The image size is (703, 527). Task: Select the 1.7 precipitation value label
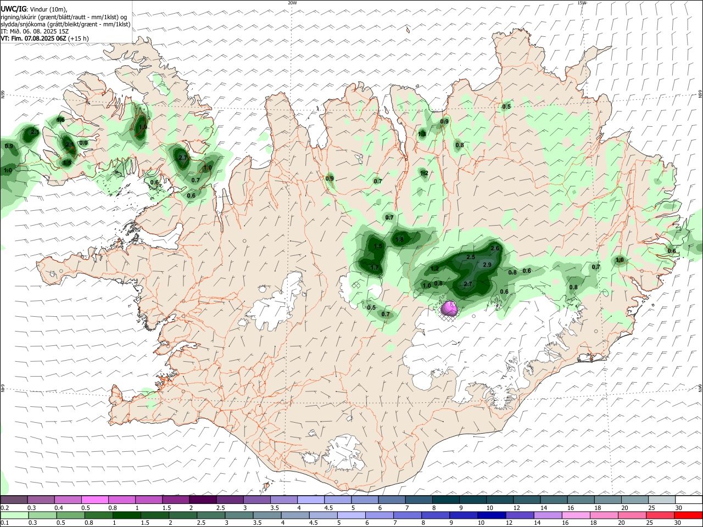point(375,268)
